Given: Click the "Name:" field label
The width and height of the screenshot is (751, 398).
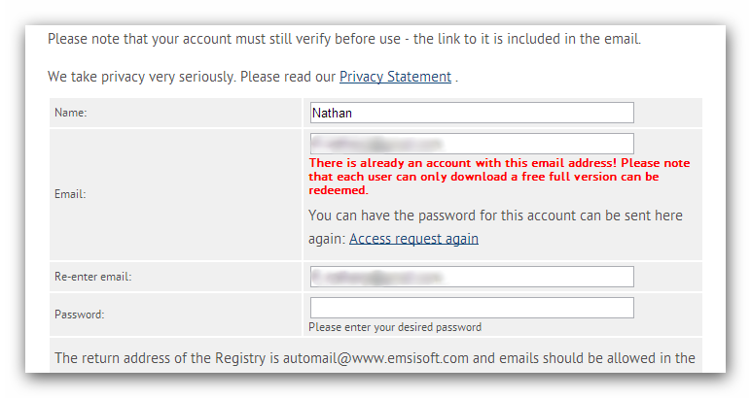Looking at the screenshot, I should point(71,113).
